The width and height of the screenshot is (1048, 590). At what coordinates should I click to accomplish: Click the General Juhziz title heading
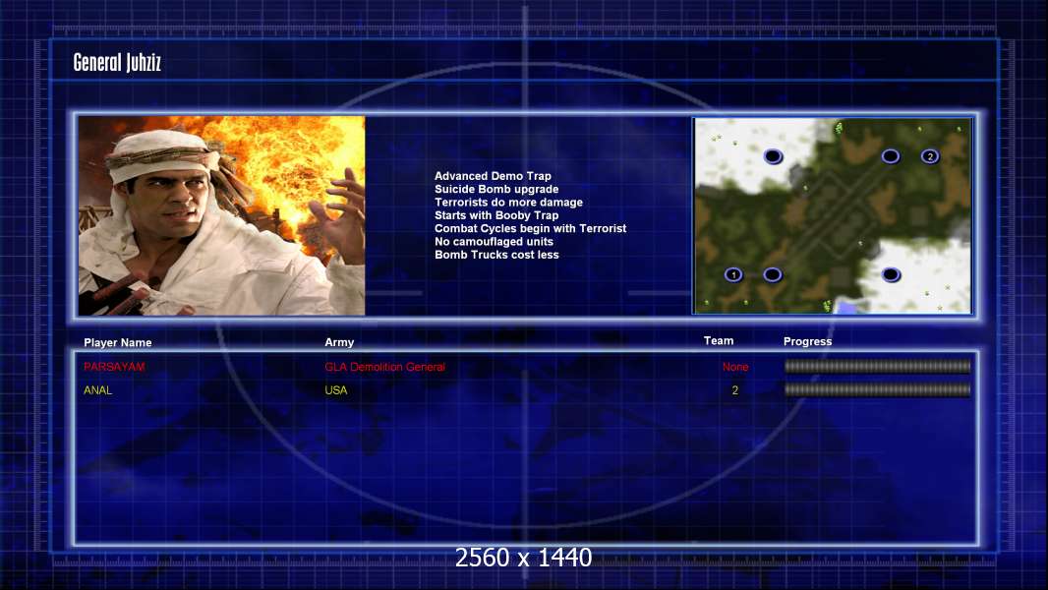point(117,63)
